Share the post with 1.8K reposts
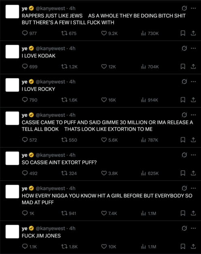201x254 pixels. [193, 247]
